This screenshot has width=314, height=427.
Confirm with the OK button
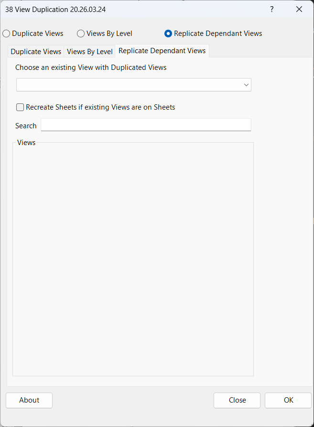point(288,400)
